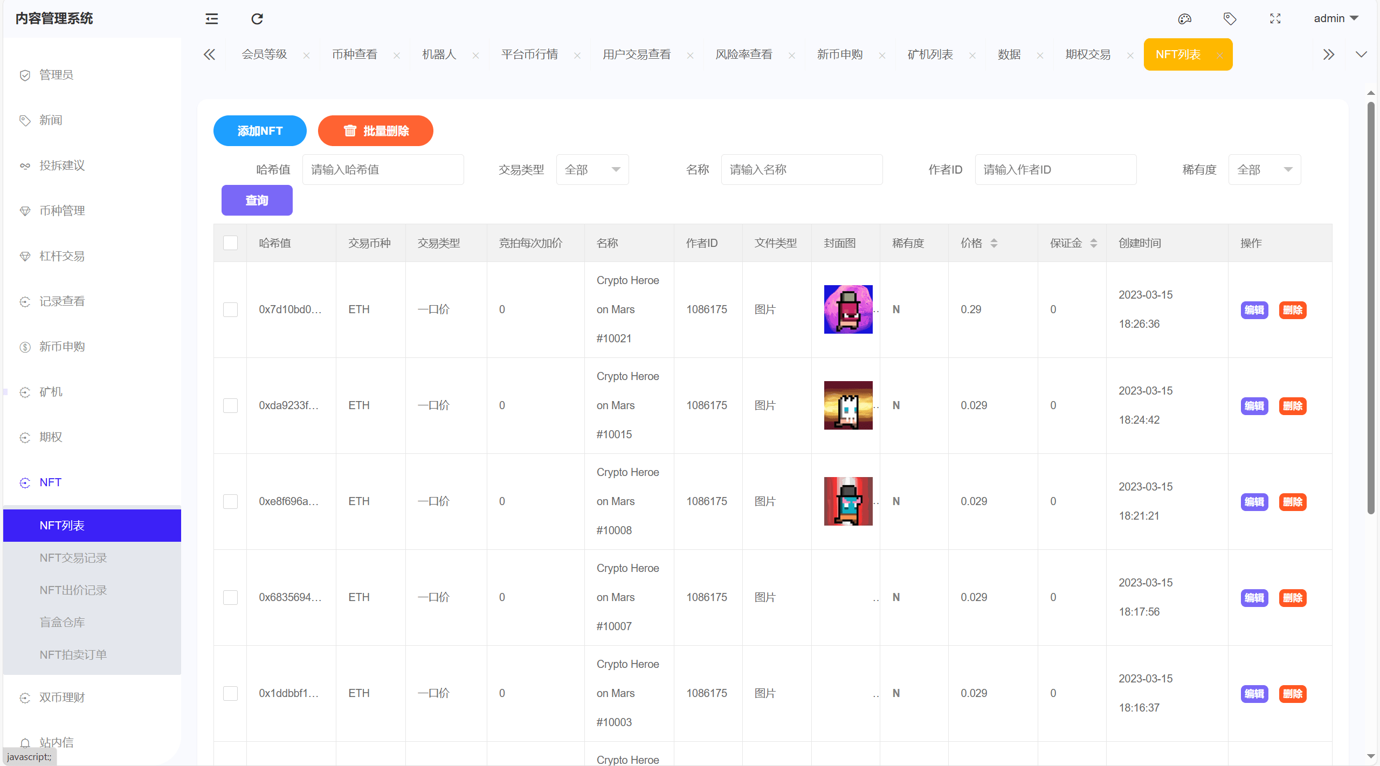Viewport: 1380px width, 766px height.
Task: Open the 交易类型 dropdown
Action: tap(592, 169)
